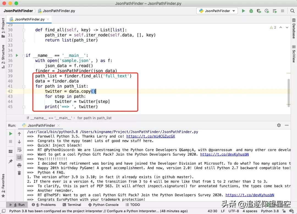Click the gray stop icon in the top toolbar
Image resolution: width=297 pixels, height=214 pixels.
point(282,11)
